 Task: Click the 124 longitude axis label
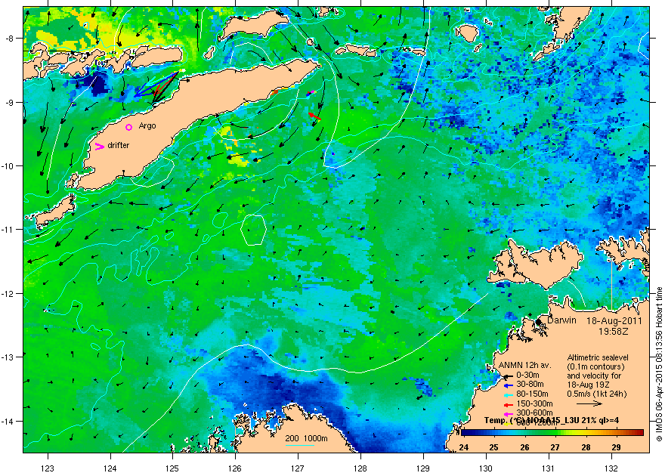coord(110,468)
